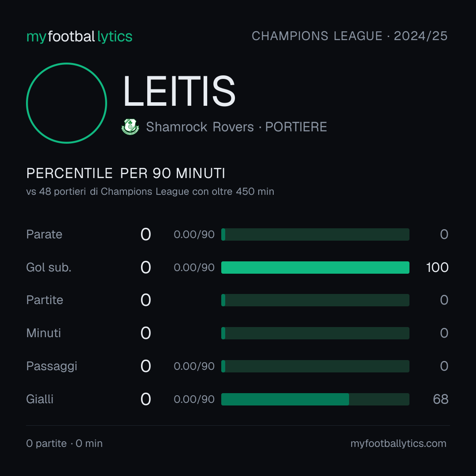Click the Gialli percentile bar

315,399
